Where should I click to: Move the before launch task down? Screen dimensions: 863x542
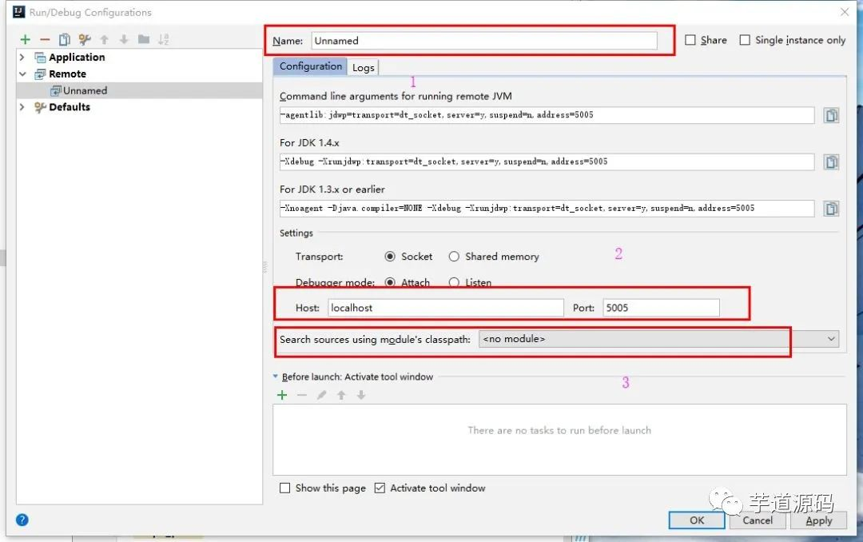(361, 395)
